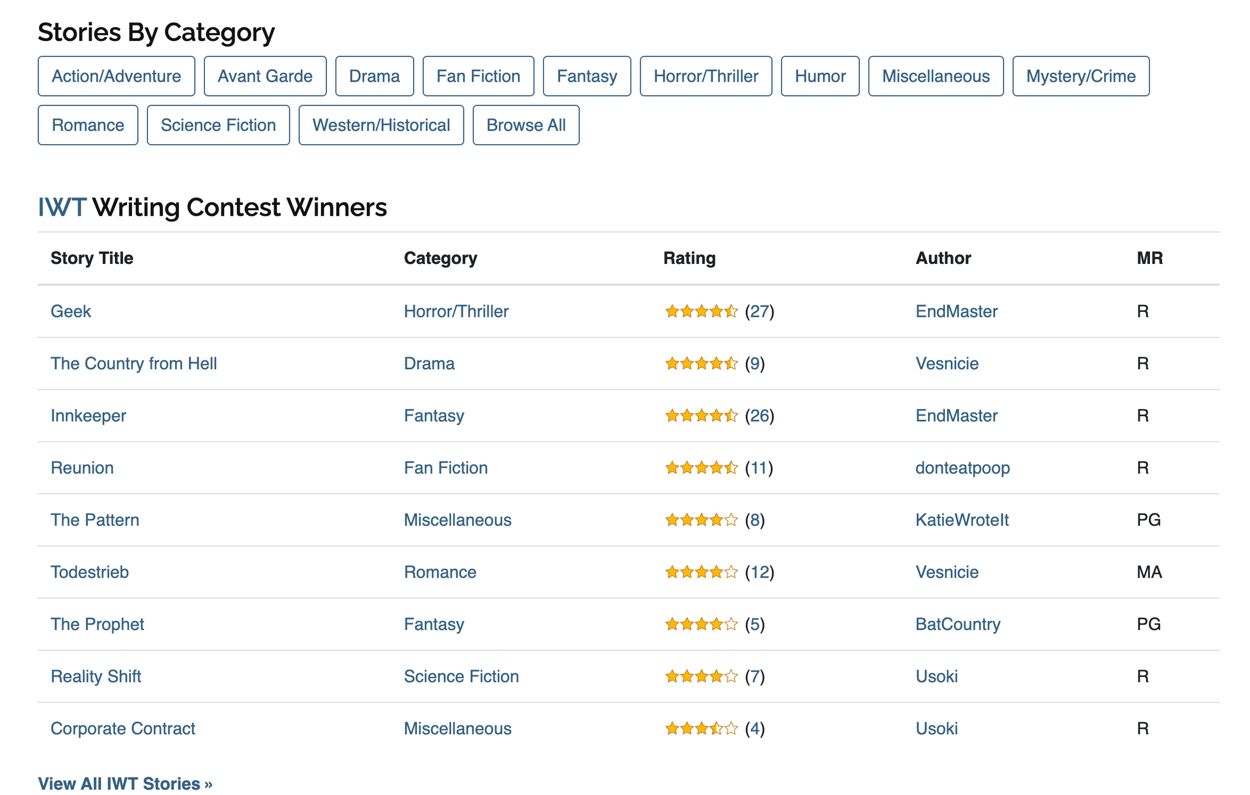Open the story titled Geek

point(71,311)
